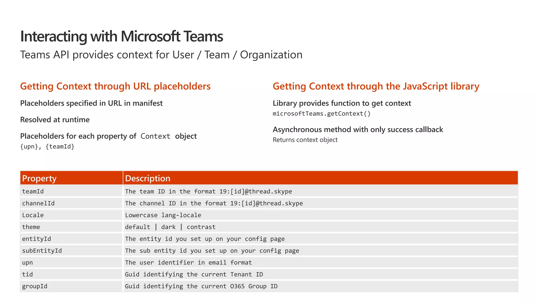Click the channelId property cell
This screenshot has height=302, width=537.
(71, 203)
